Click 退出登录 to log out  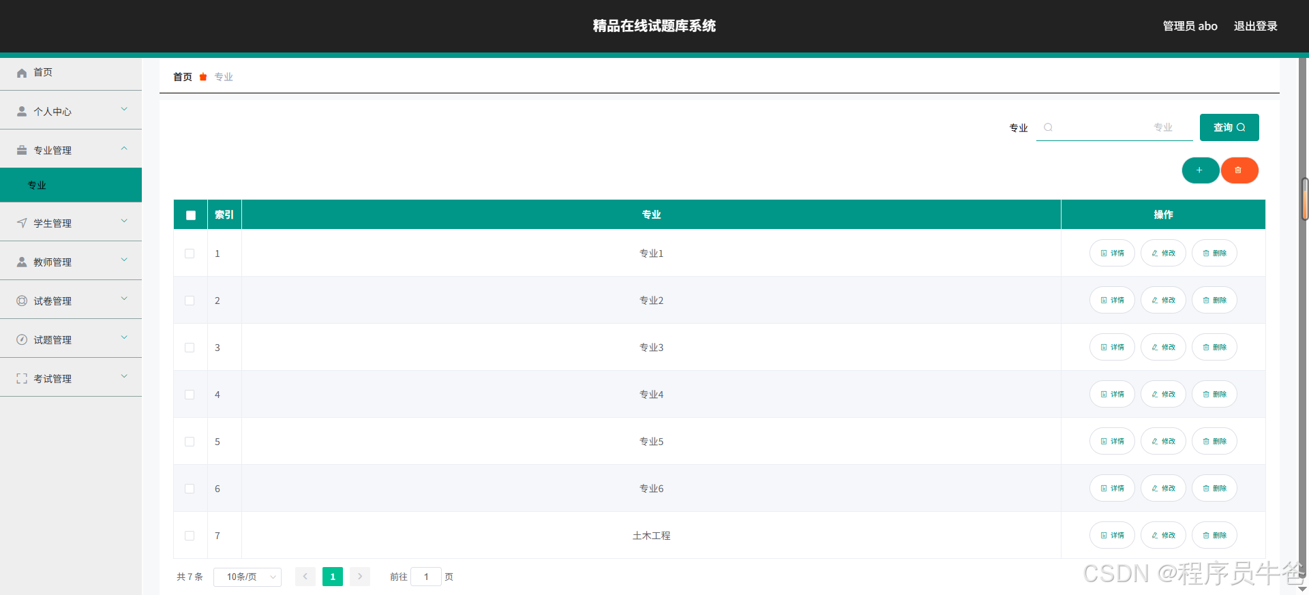1255,26
